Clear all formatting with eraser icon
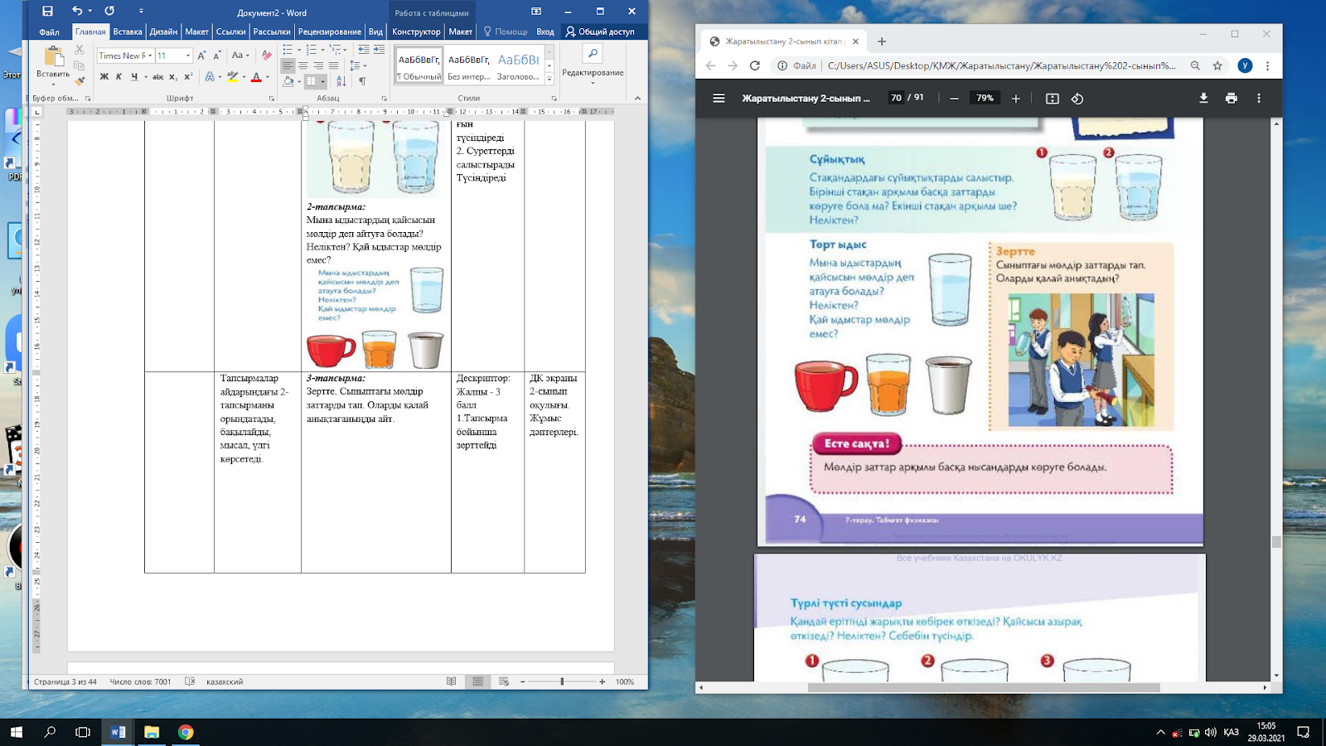 click(266, 56)
